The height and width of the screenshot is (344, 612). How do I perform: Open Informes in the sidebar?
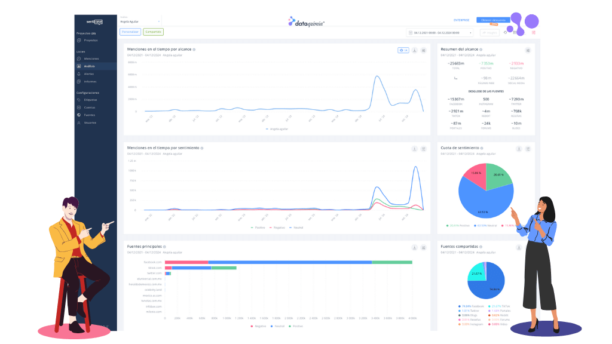90,81
